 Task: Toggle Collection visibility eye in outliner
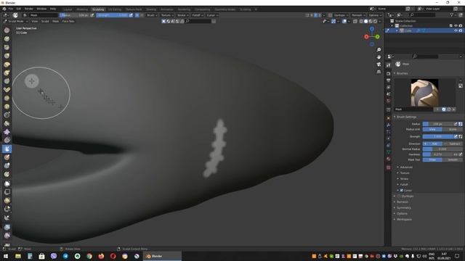point(456,26)
